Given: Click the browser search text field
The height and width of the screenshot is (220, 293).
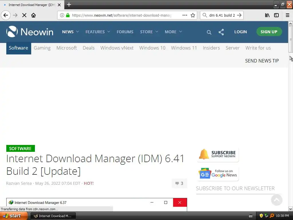Looking at the screenshot, I should click(x=222, y=15).
